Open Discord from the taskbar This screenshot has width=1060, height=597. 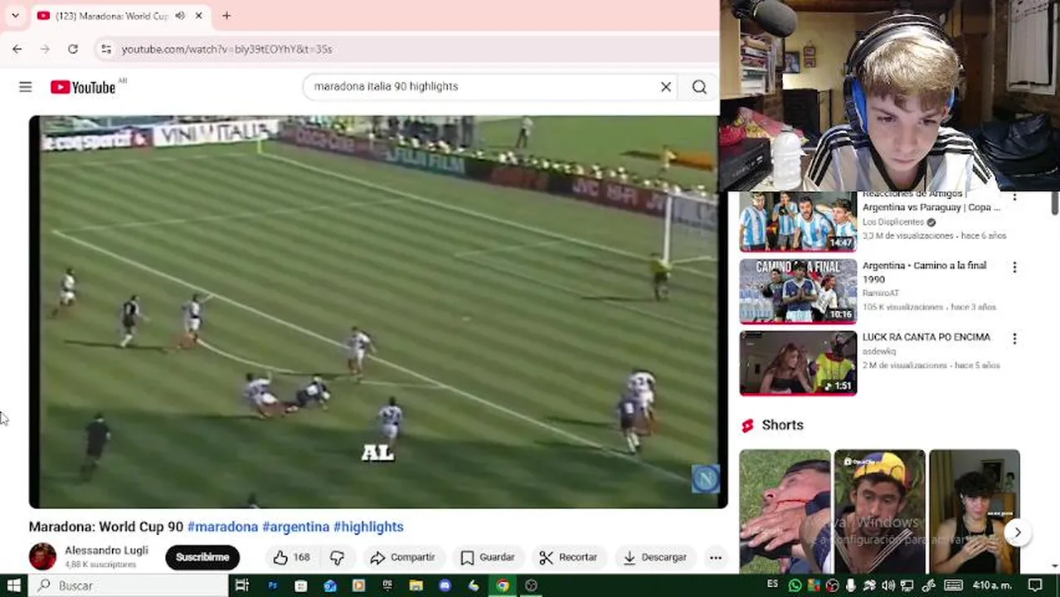(445, 585)
